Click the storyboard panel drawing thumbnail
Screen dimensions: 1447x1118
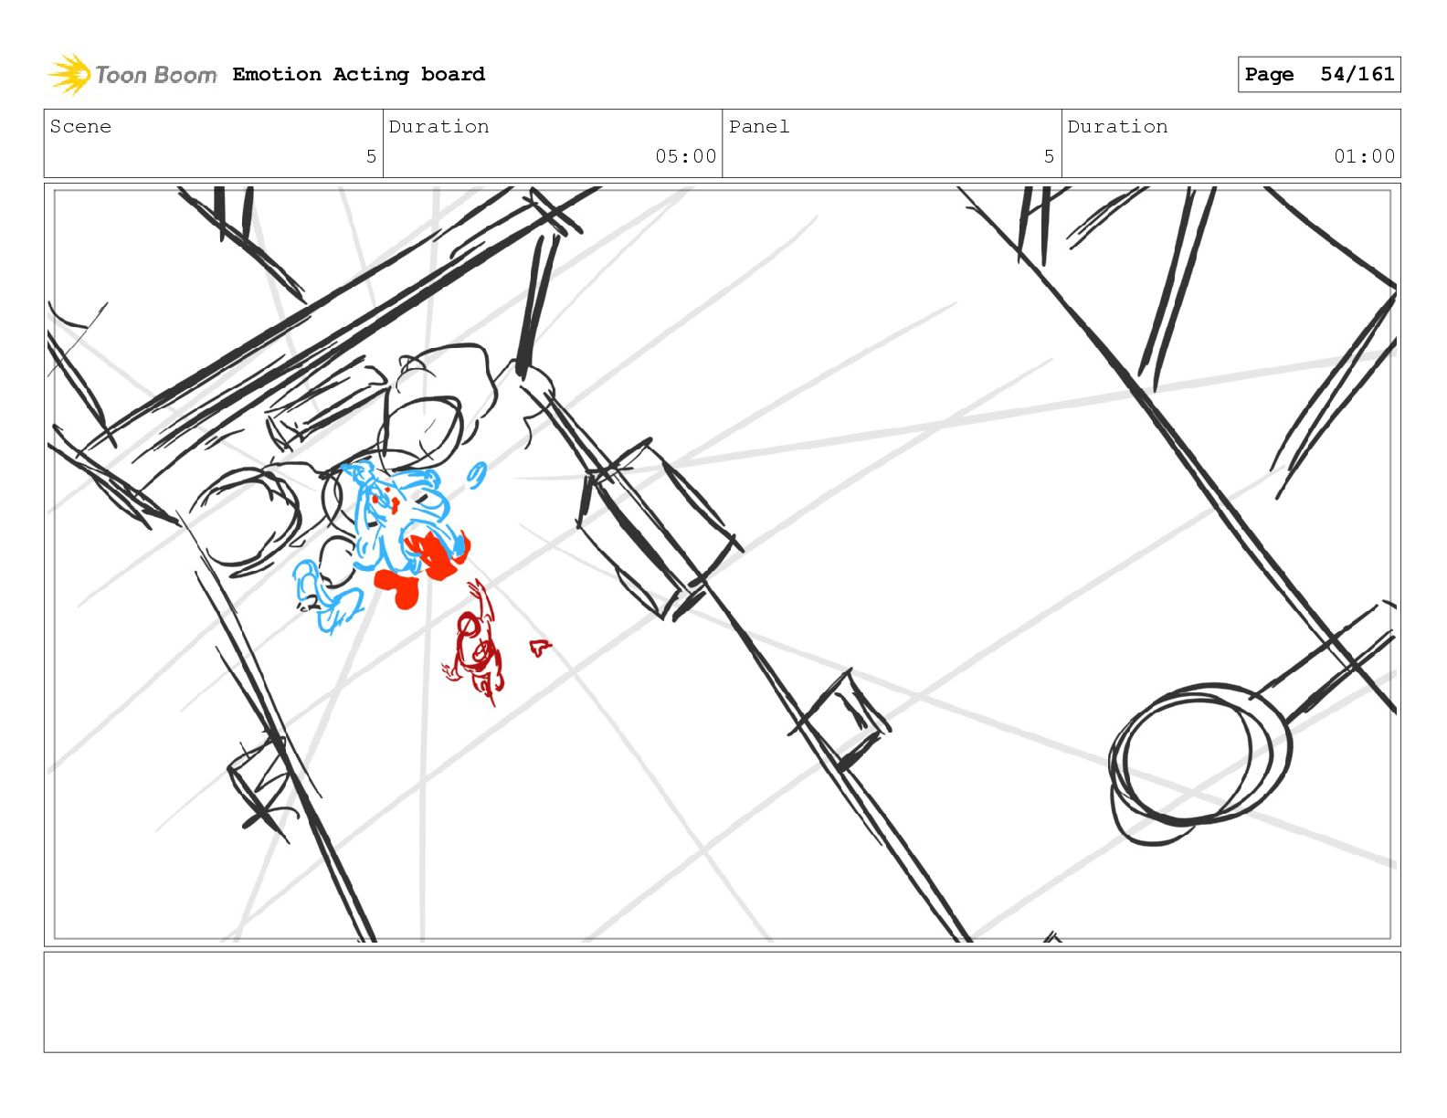[x=722, y=564]
